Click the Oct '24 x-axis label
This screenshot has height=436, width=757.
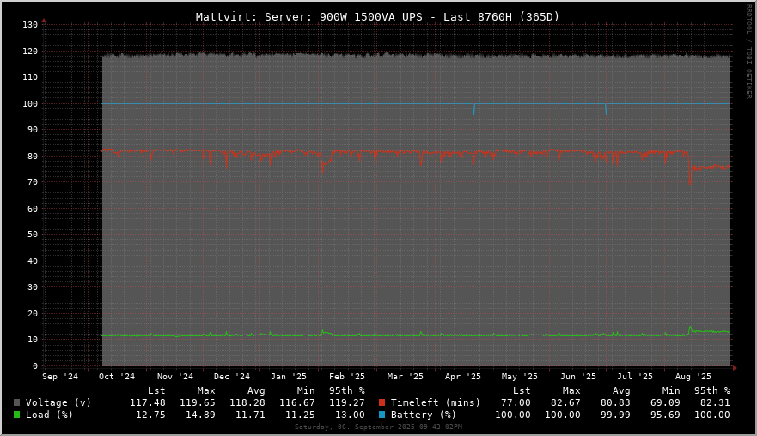(x=117, y=377)
